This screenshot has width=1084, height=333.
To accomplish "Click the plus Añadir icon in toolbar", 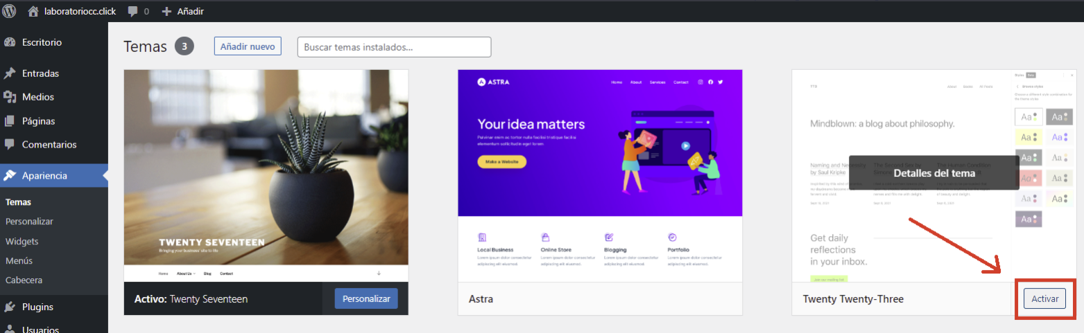I will [166, 12].
